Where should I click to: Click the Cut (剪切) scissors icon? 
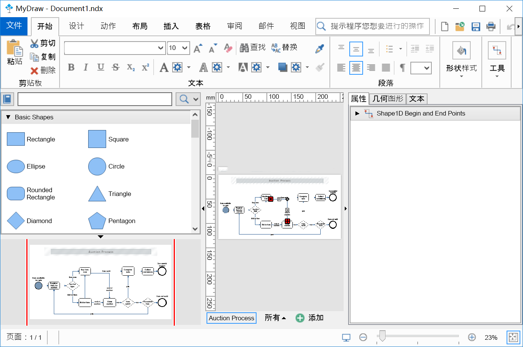tap(35, 43)
